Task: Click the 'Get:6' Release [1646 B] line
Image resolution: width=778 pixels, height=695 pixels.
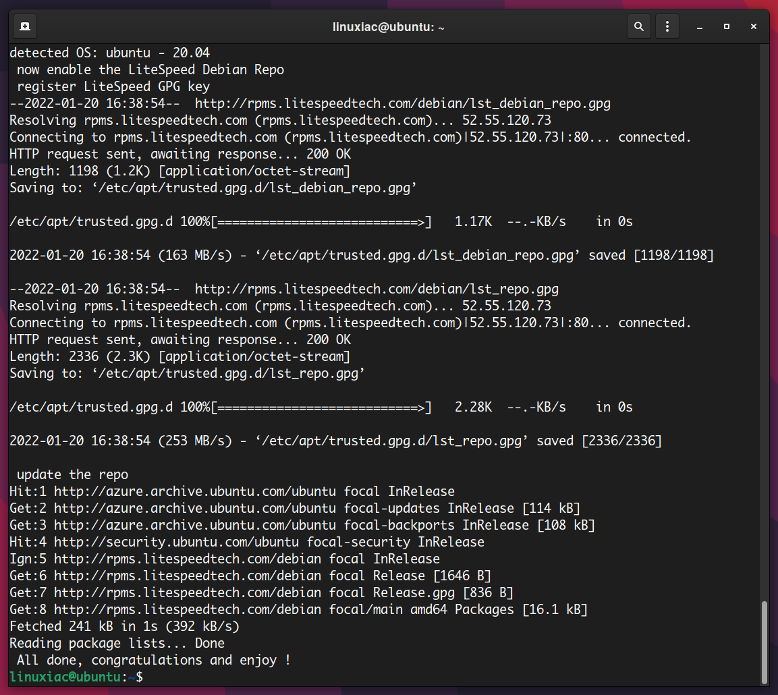Action: (250, 576)
